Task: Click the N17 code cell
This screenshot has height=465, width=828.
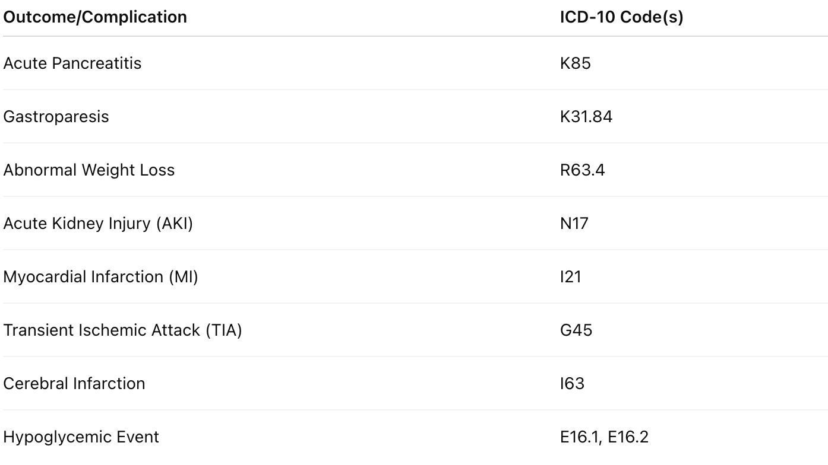Action: [x=574, y=223]
